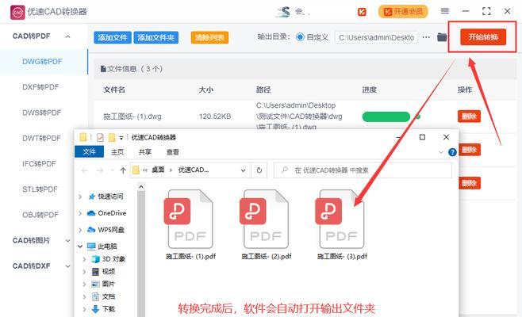The width and height of the screenshot is (522, 317).
Task: Select the 自定义 output directory radio button
Action: click(x=300, y=37)
